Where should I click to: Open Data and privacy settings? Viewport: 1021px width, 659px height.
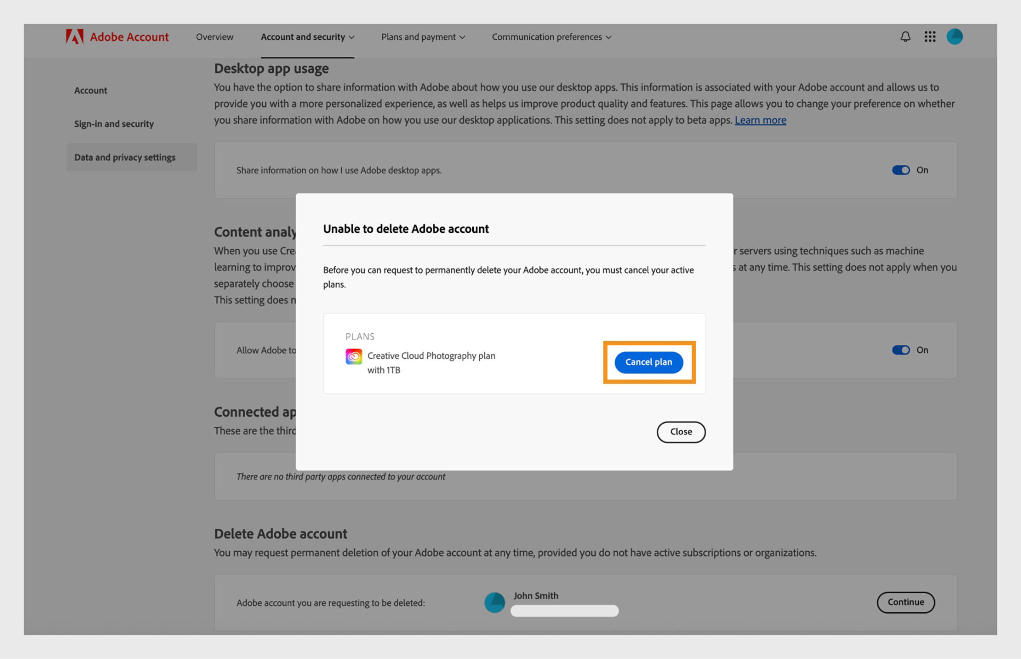coord(124,157)
